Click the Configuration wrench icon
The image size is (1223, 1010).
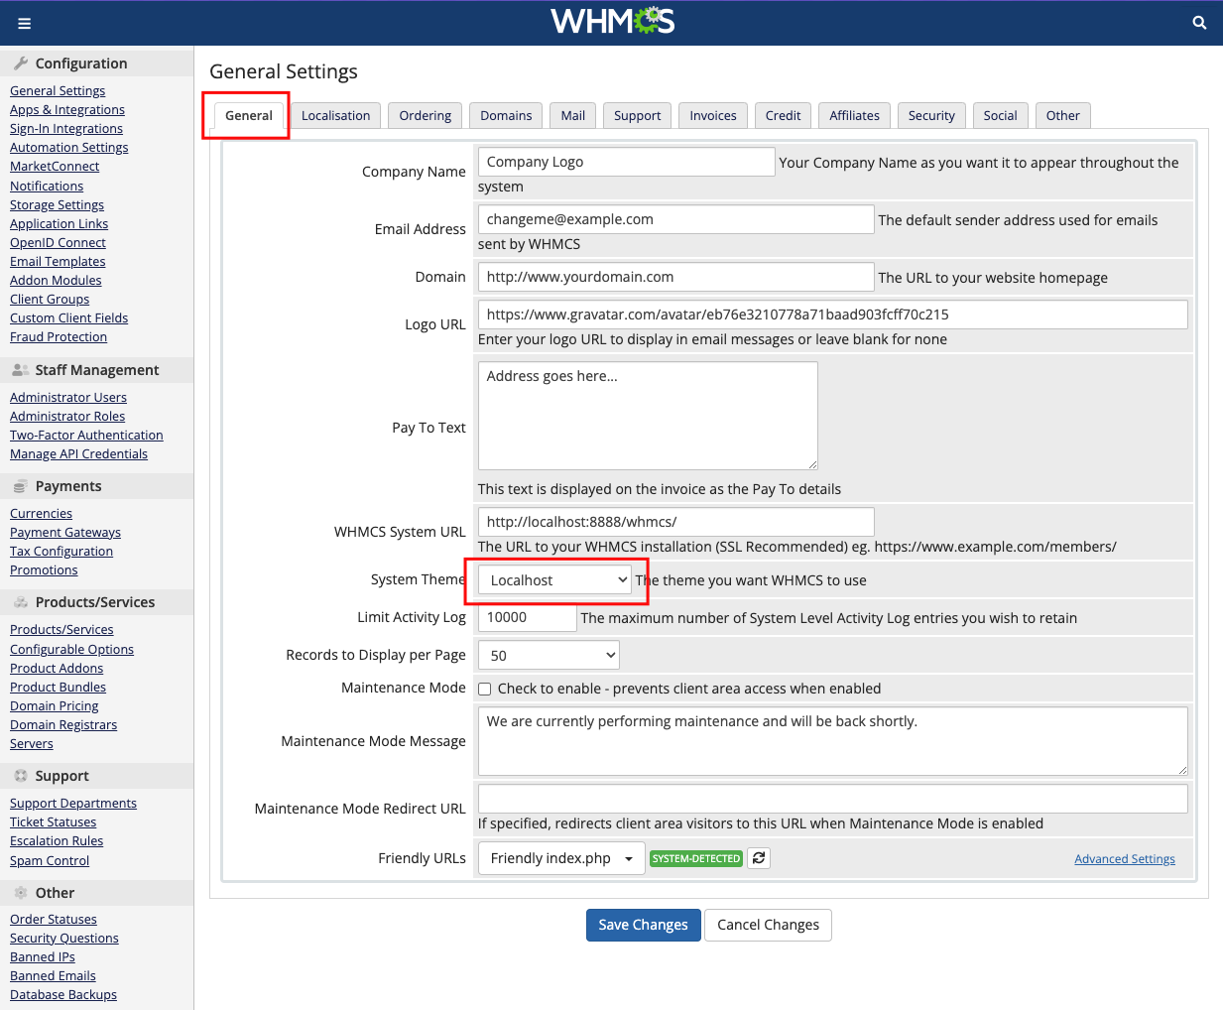[20, 63]
